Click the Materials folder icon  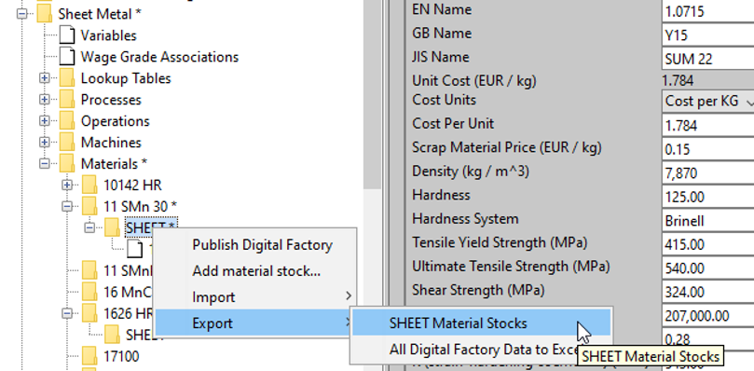point(67,164)
